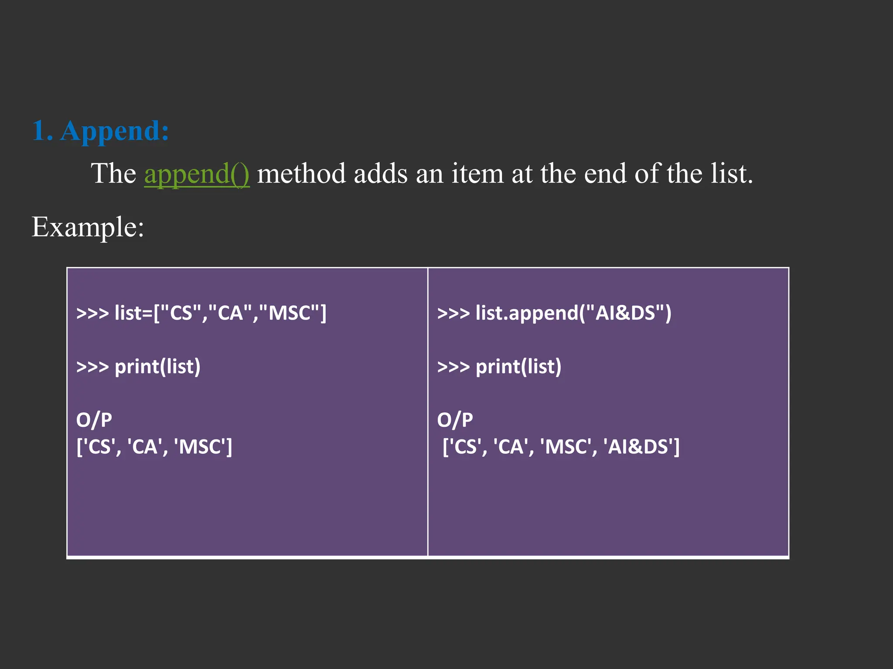Image resolution: width=893 pixels, height=669 pixels.
Task: Click the word "item" in the description
Action: [477, 174]
